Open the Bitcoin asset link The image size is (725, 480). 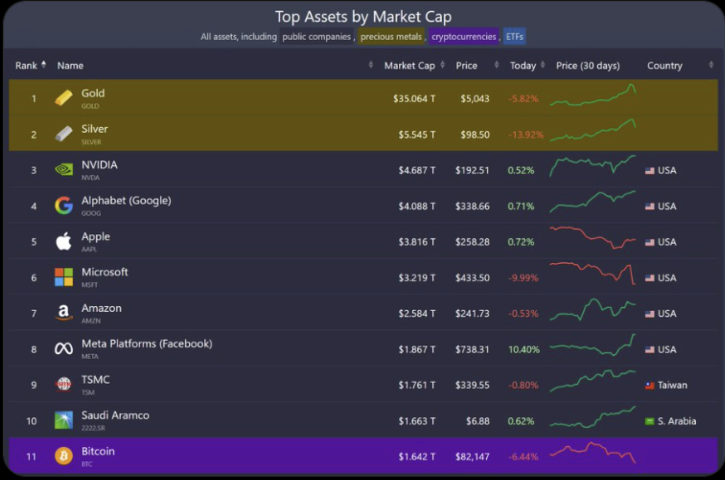tap(98, 451)
